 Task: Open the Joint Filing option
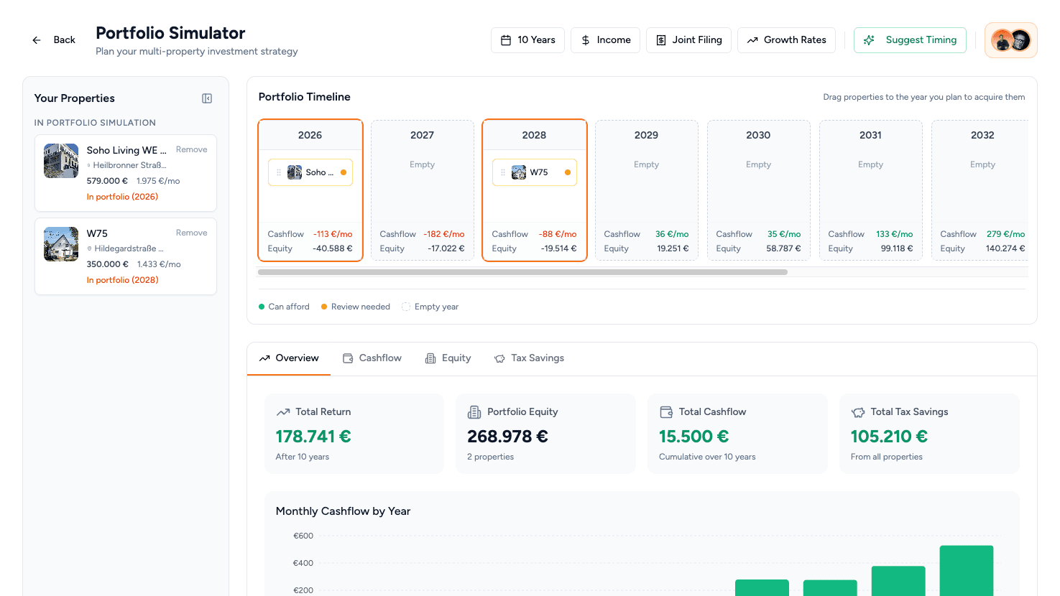(688, 40)
